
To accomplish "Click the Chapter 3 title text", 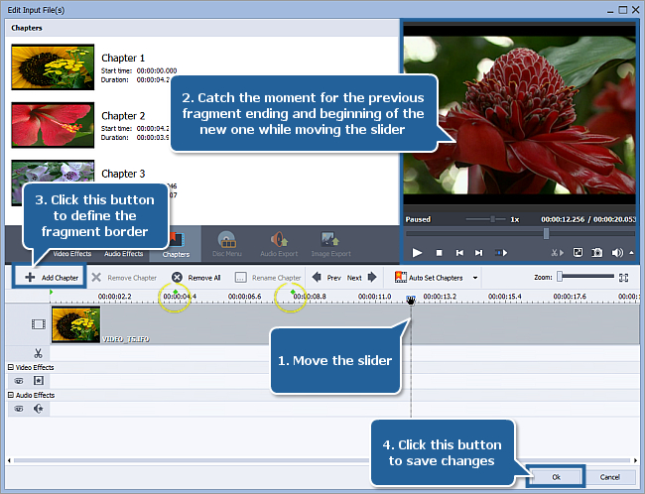I will point(123,174).
